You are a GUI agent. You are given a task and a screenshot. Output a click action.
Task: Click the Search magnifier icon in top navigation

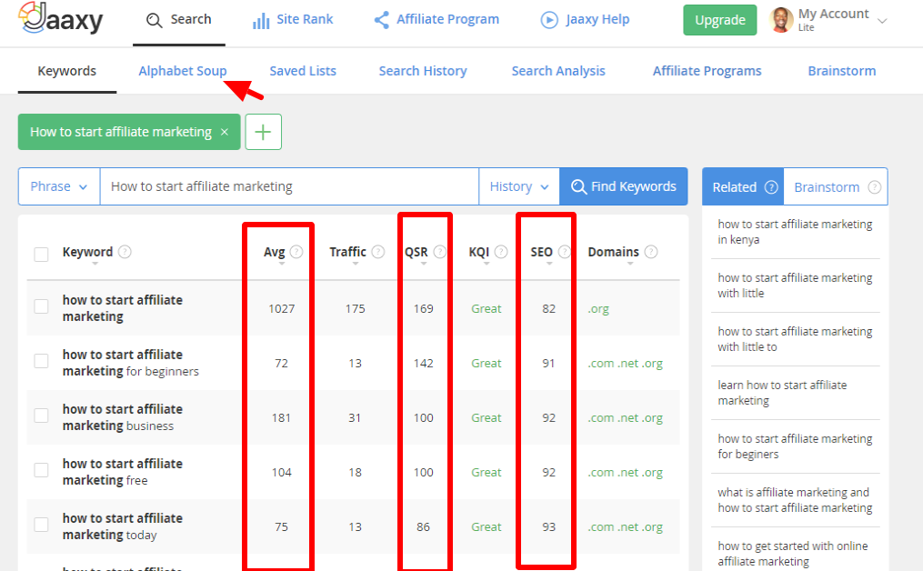(x=155, y=21)
